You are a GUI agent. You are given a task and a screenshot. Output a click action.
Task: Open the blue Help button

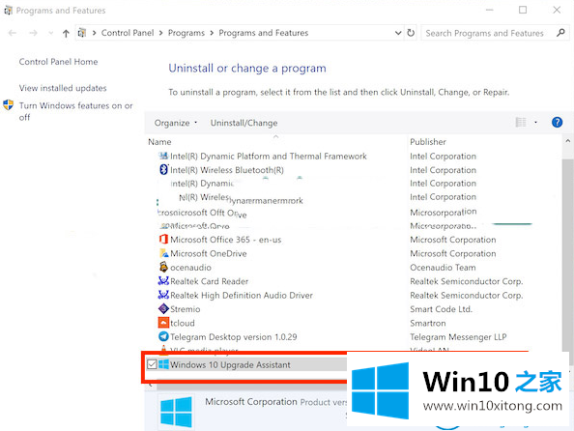point(557,122)
